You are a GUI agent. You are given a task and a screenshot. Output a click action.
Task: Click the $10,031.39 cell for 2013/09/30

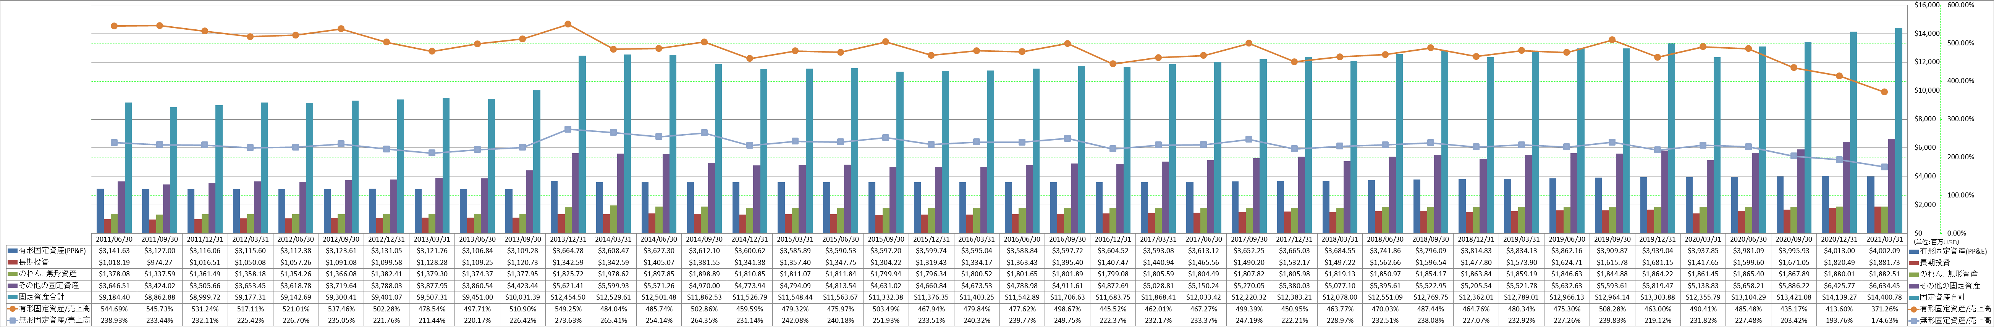coord(522,298)
